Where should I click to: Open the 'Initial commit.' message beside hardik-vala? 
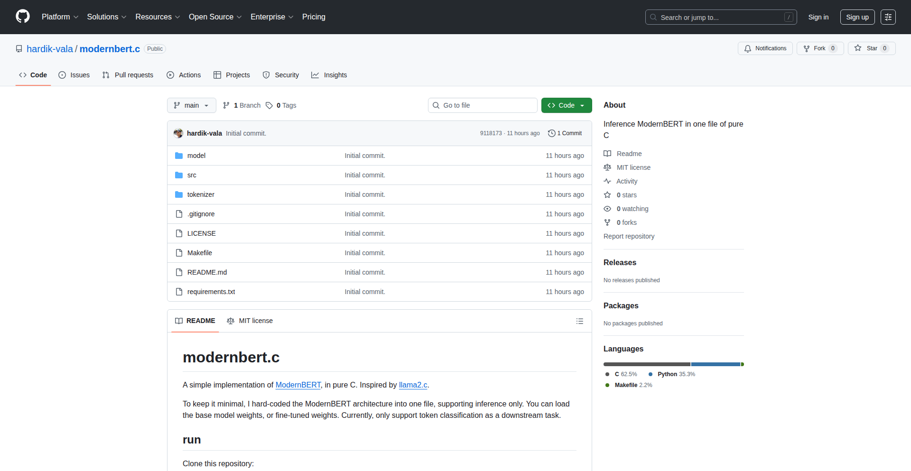[246, 133]
